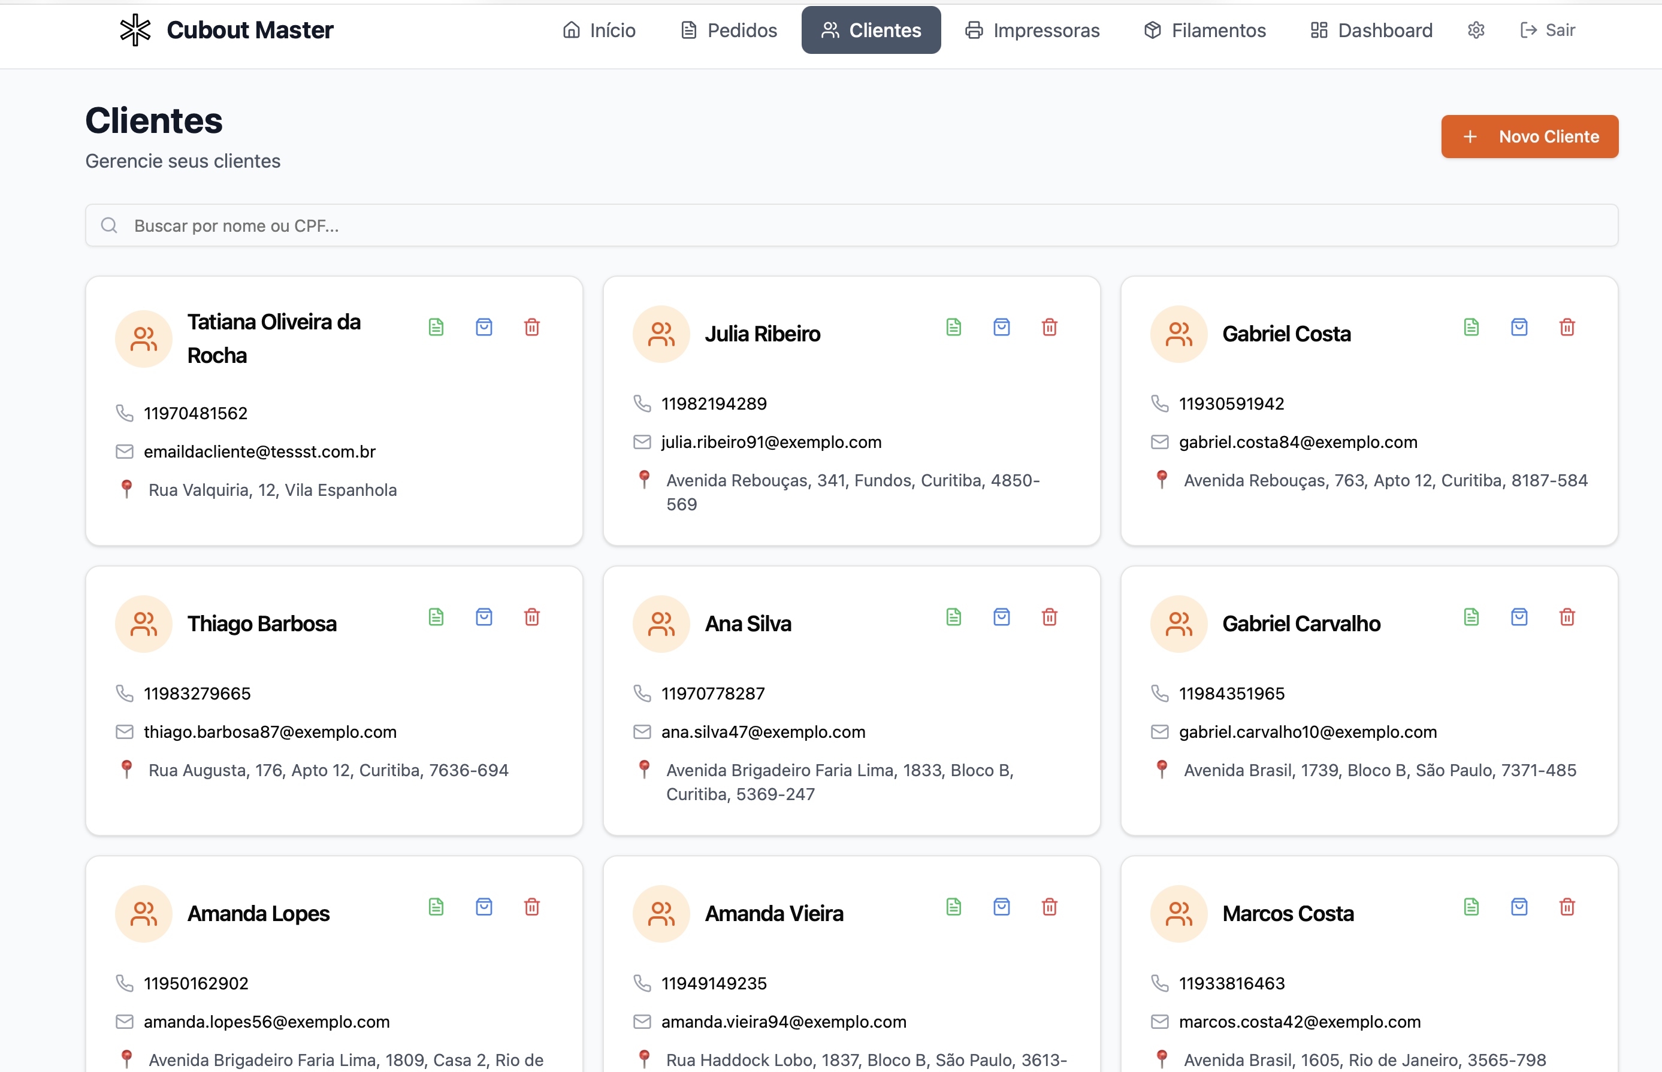
Task: Click phone number 11970778287
Action: coord(713,694)
